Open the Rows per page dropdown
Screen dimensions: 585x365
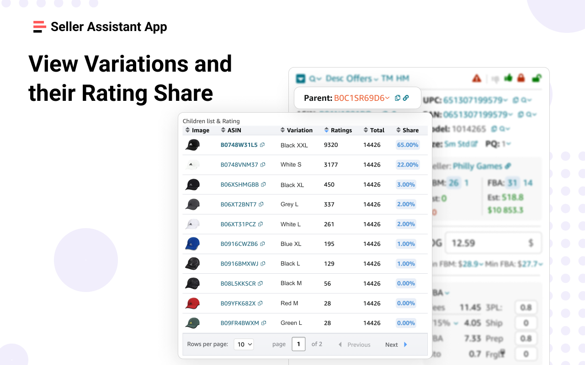coord(244,344)
